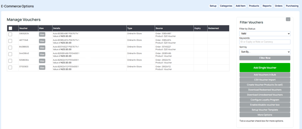Click Download Redeemed Vouchers
The height and width of the screenshot is (129, 302).
[265, 90]
